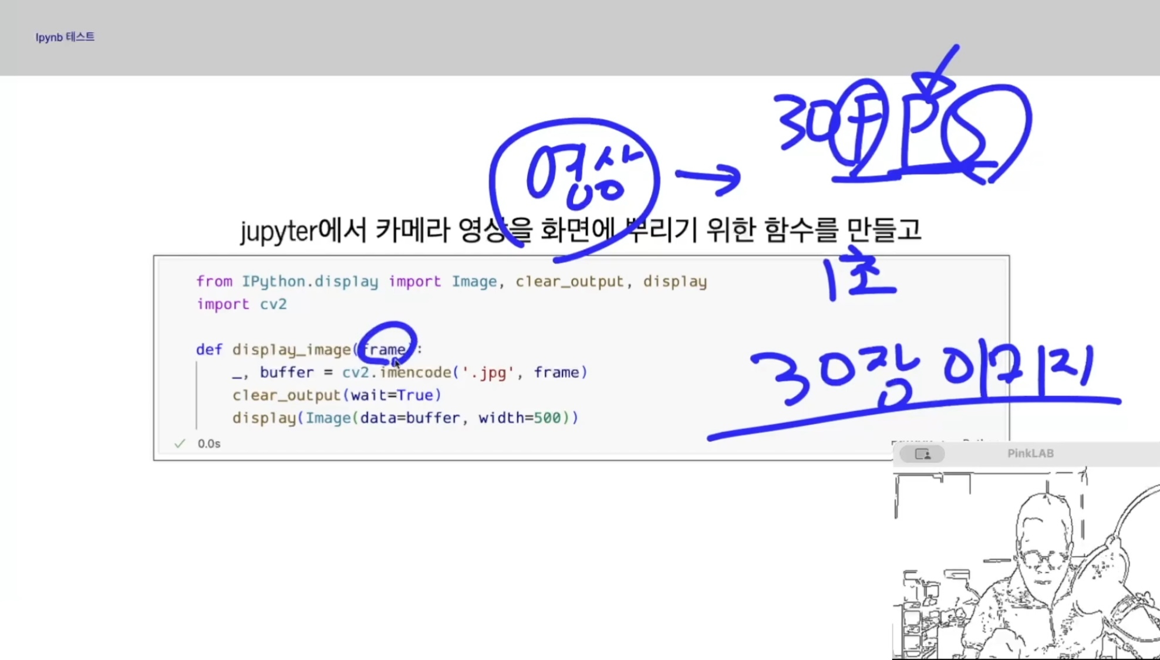
Task: Click the circled 'frame' parameter in def line
Action: click(385, 349)
